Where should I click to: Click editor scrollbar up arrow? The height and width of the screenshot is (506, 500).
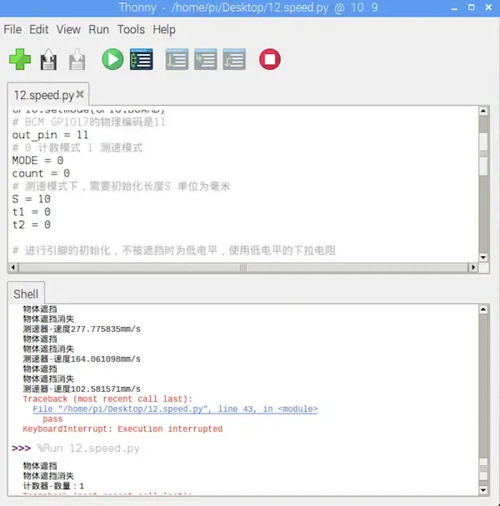pos(483,111)
